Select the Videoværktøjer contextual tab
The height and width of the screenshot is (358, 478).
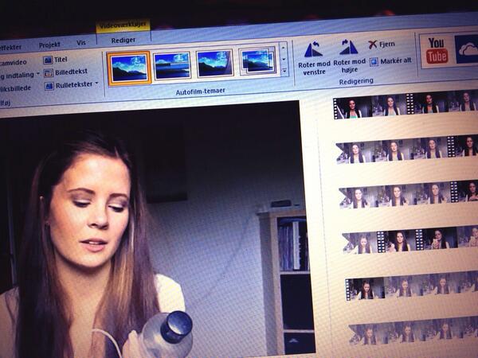[123, 25]
